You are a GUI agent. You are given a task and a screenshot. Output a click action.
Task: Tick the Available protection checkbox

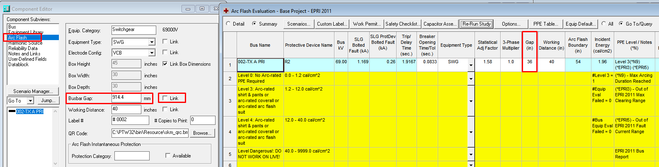click(x=168, y=156)
